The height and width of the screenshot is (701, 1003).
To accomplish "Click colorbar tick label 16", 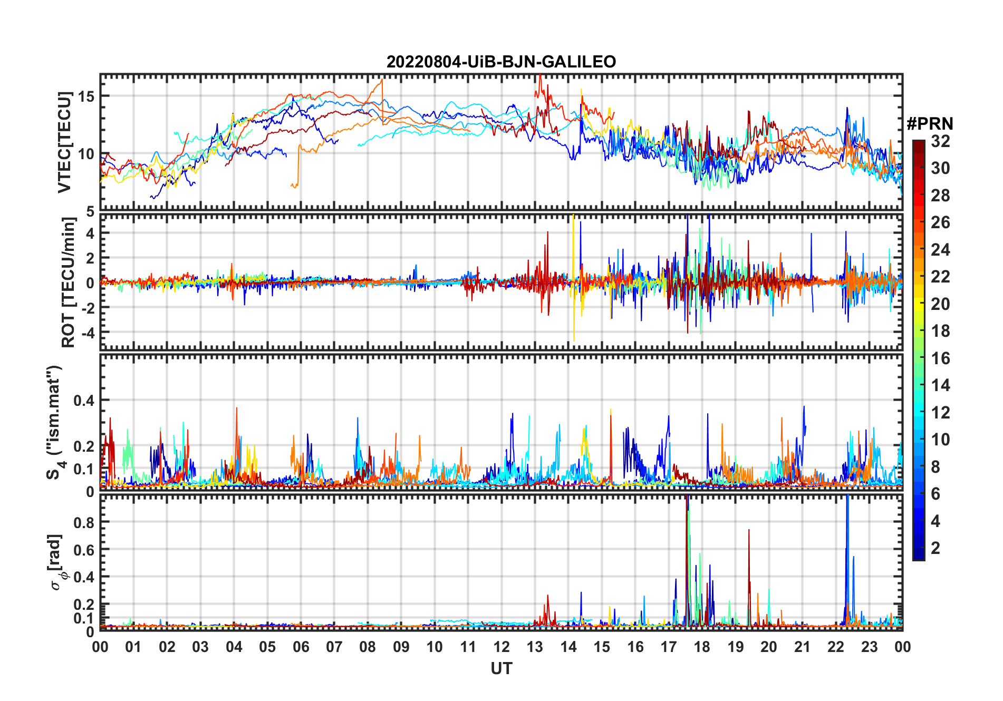I will pos(940,358).
